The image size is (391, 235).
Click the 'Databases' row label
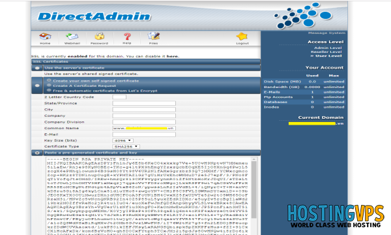275,102
